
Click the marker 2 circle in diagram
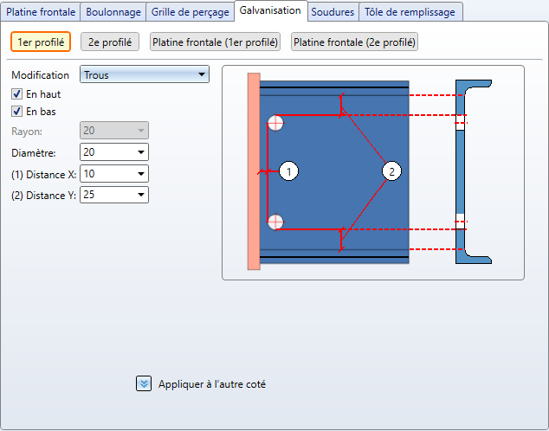pyautogui.click(x=391, y=171)
